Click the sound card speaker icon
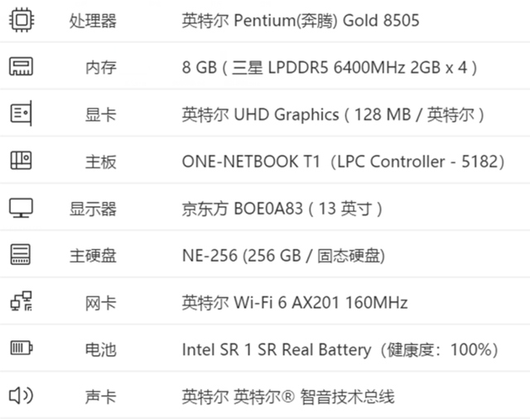 21,395
